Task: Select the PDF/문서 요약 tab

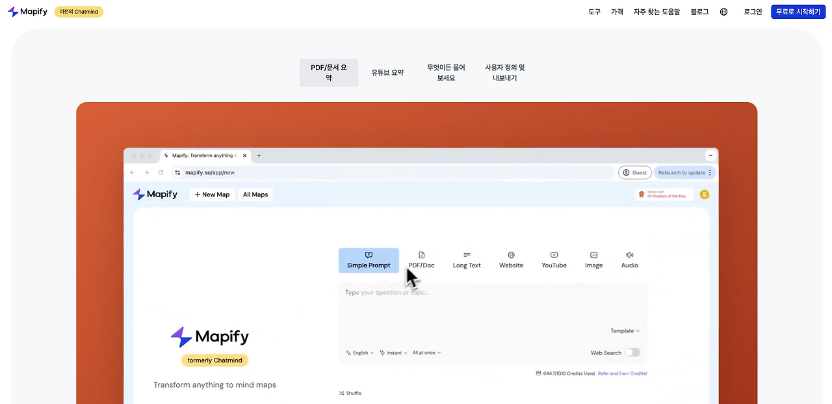Action: coord(329,72)
